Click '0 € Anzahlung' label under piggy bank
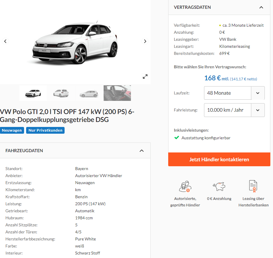This screenshot has height=258, width=273. [219, 199]
